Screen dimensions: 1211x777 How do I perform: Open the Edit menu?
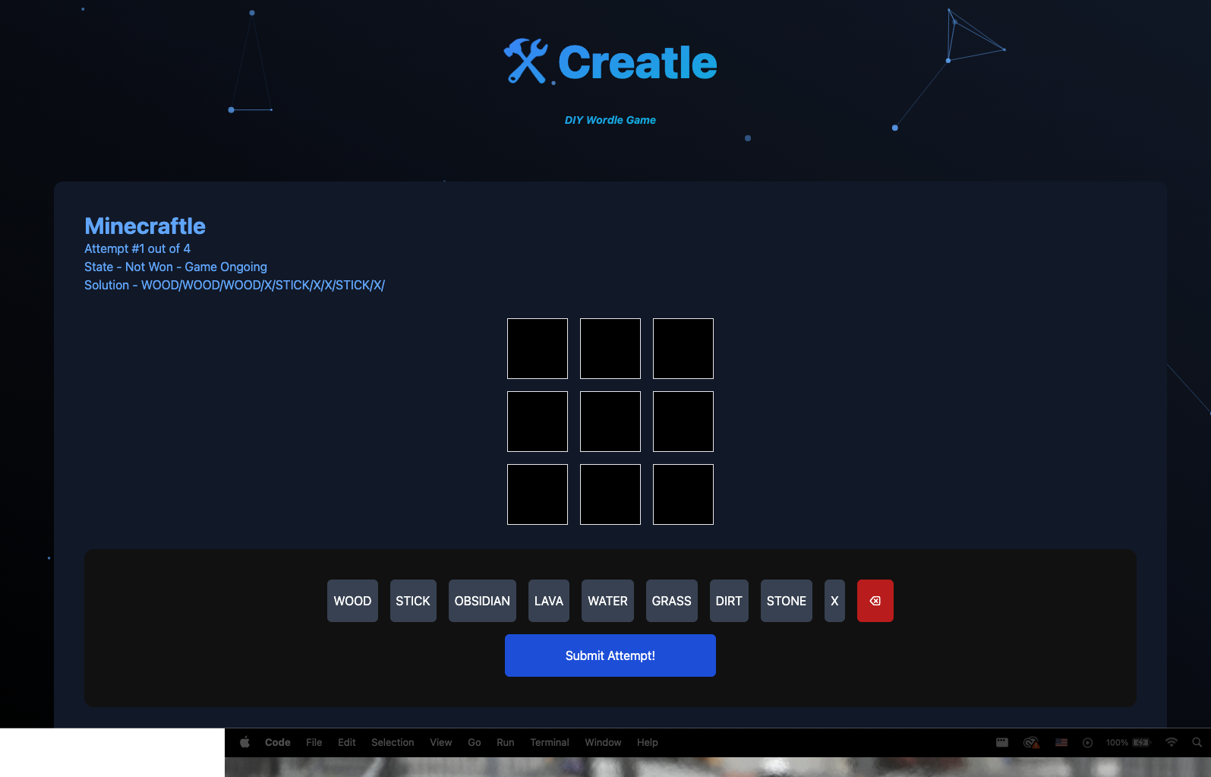click(x=347, y=742)
